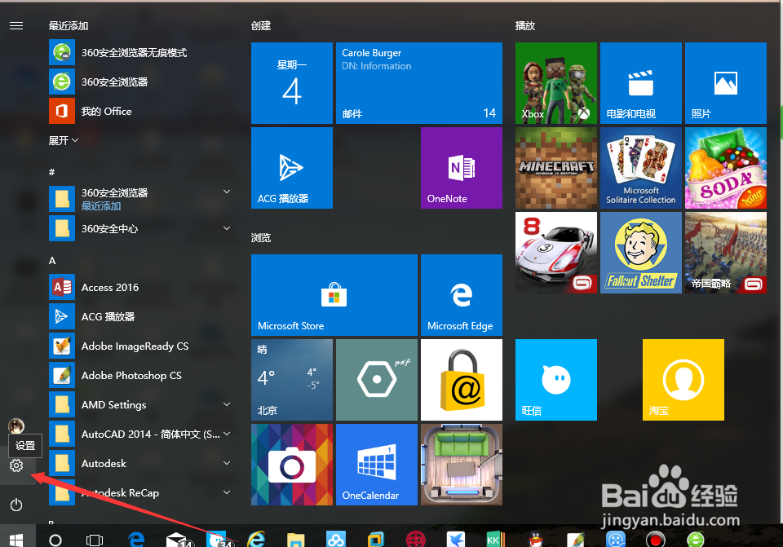783x547 pixels.
Task: Open Cortana search circle on taskbar
Action: click(55, 540)
